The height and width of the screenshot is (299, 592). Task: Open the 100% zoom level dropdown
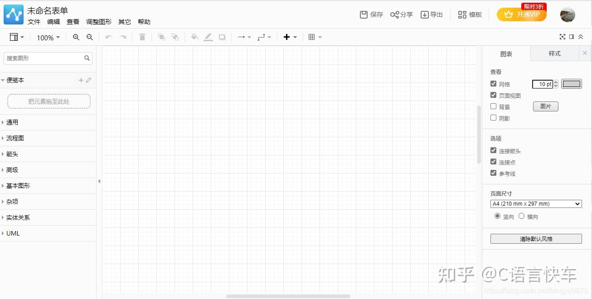[48, 38]
